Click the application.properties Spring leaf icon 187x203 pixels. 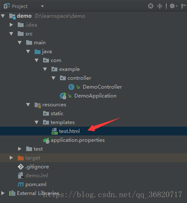[x=46, y=141]
